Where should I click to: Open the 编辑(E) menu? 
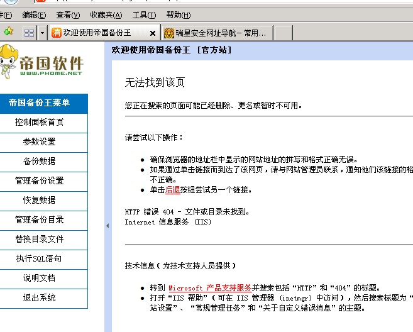pyautogui.click(x=34, y=15)
